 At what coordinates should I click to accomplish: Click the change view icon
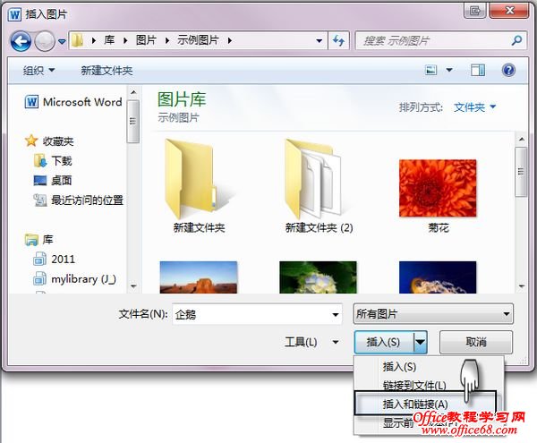point(430,70)
